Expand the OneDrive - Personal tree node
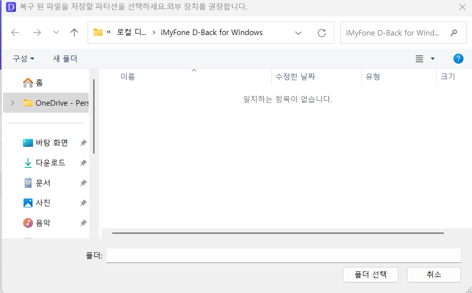Screen dimensions: 472x293 click(x=13, y=103)
